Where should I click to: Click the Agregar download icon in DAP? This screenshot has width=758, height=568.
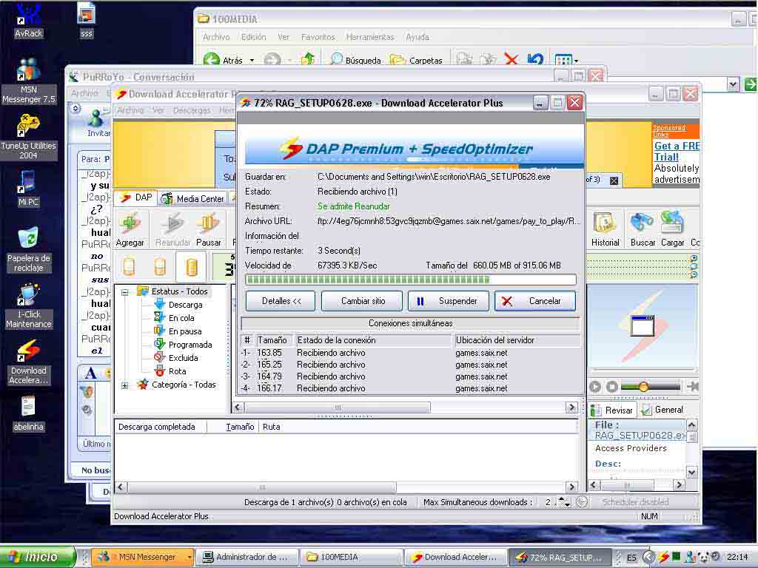(130, 229)
